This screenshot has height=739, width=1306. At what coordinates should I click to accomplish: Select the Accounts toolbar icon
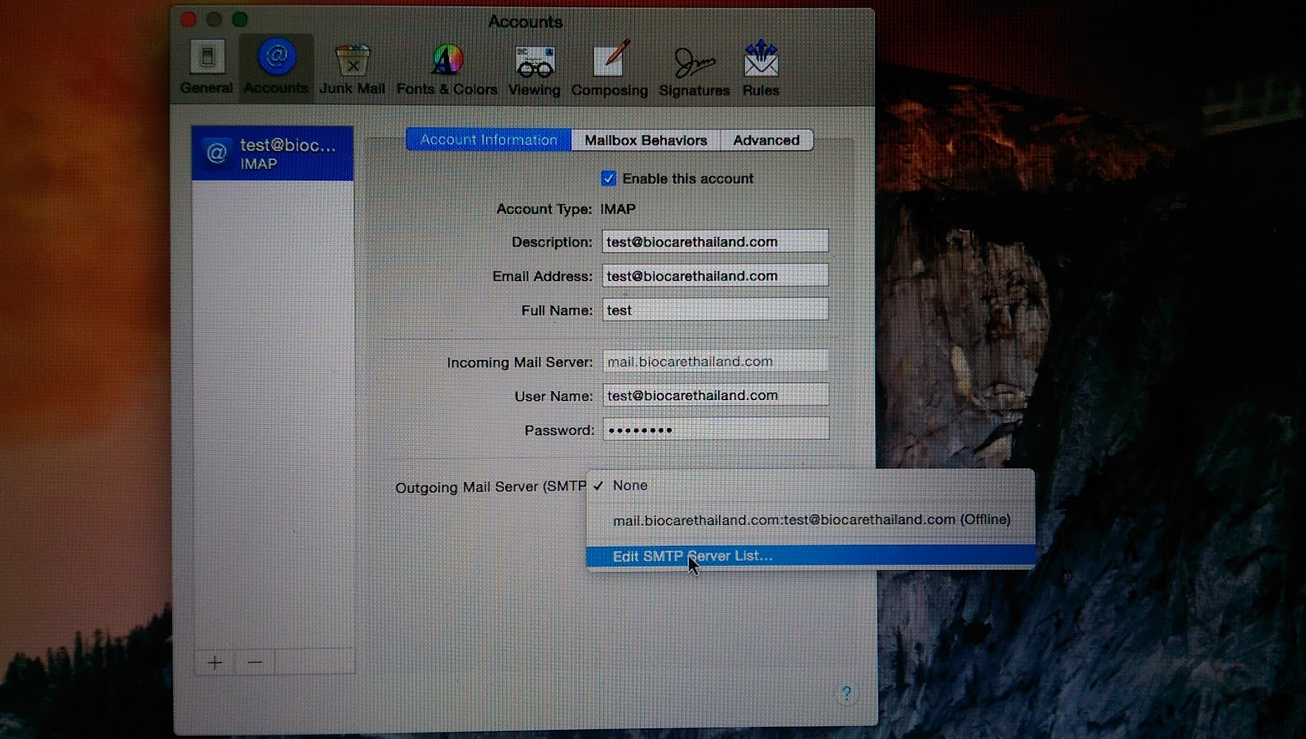click(x=276, y=68)
